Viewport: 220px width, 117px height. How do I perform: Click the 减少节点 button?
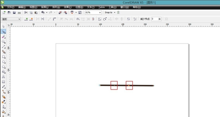(x=145, y=19)
